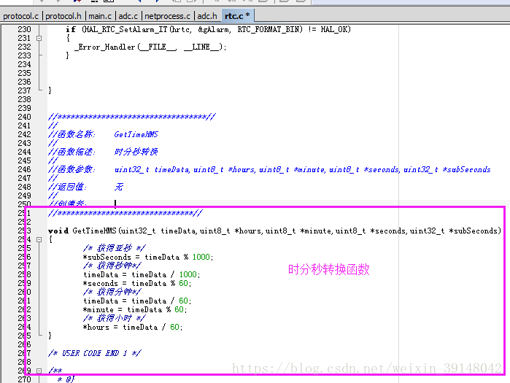Collapse the GetTimeHMS function body fold
The width and height of the screenshot is (510, 383).
click(39, 239)
